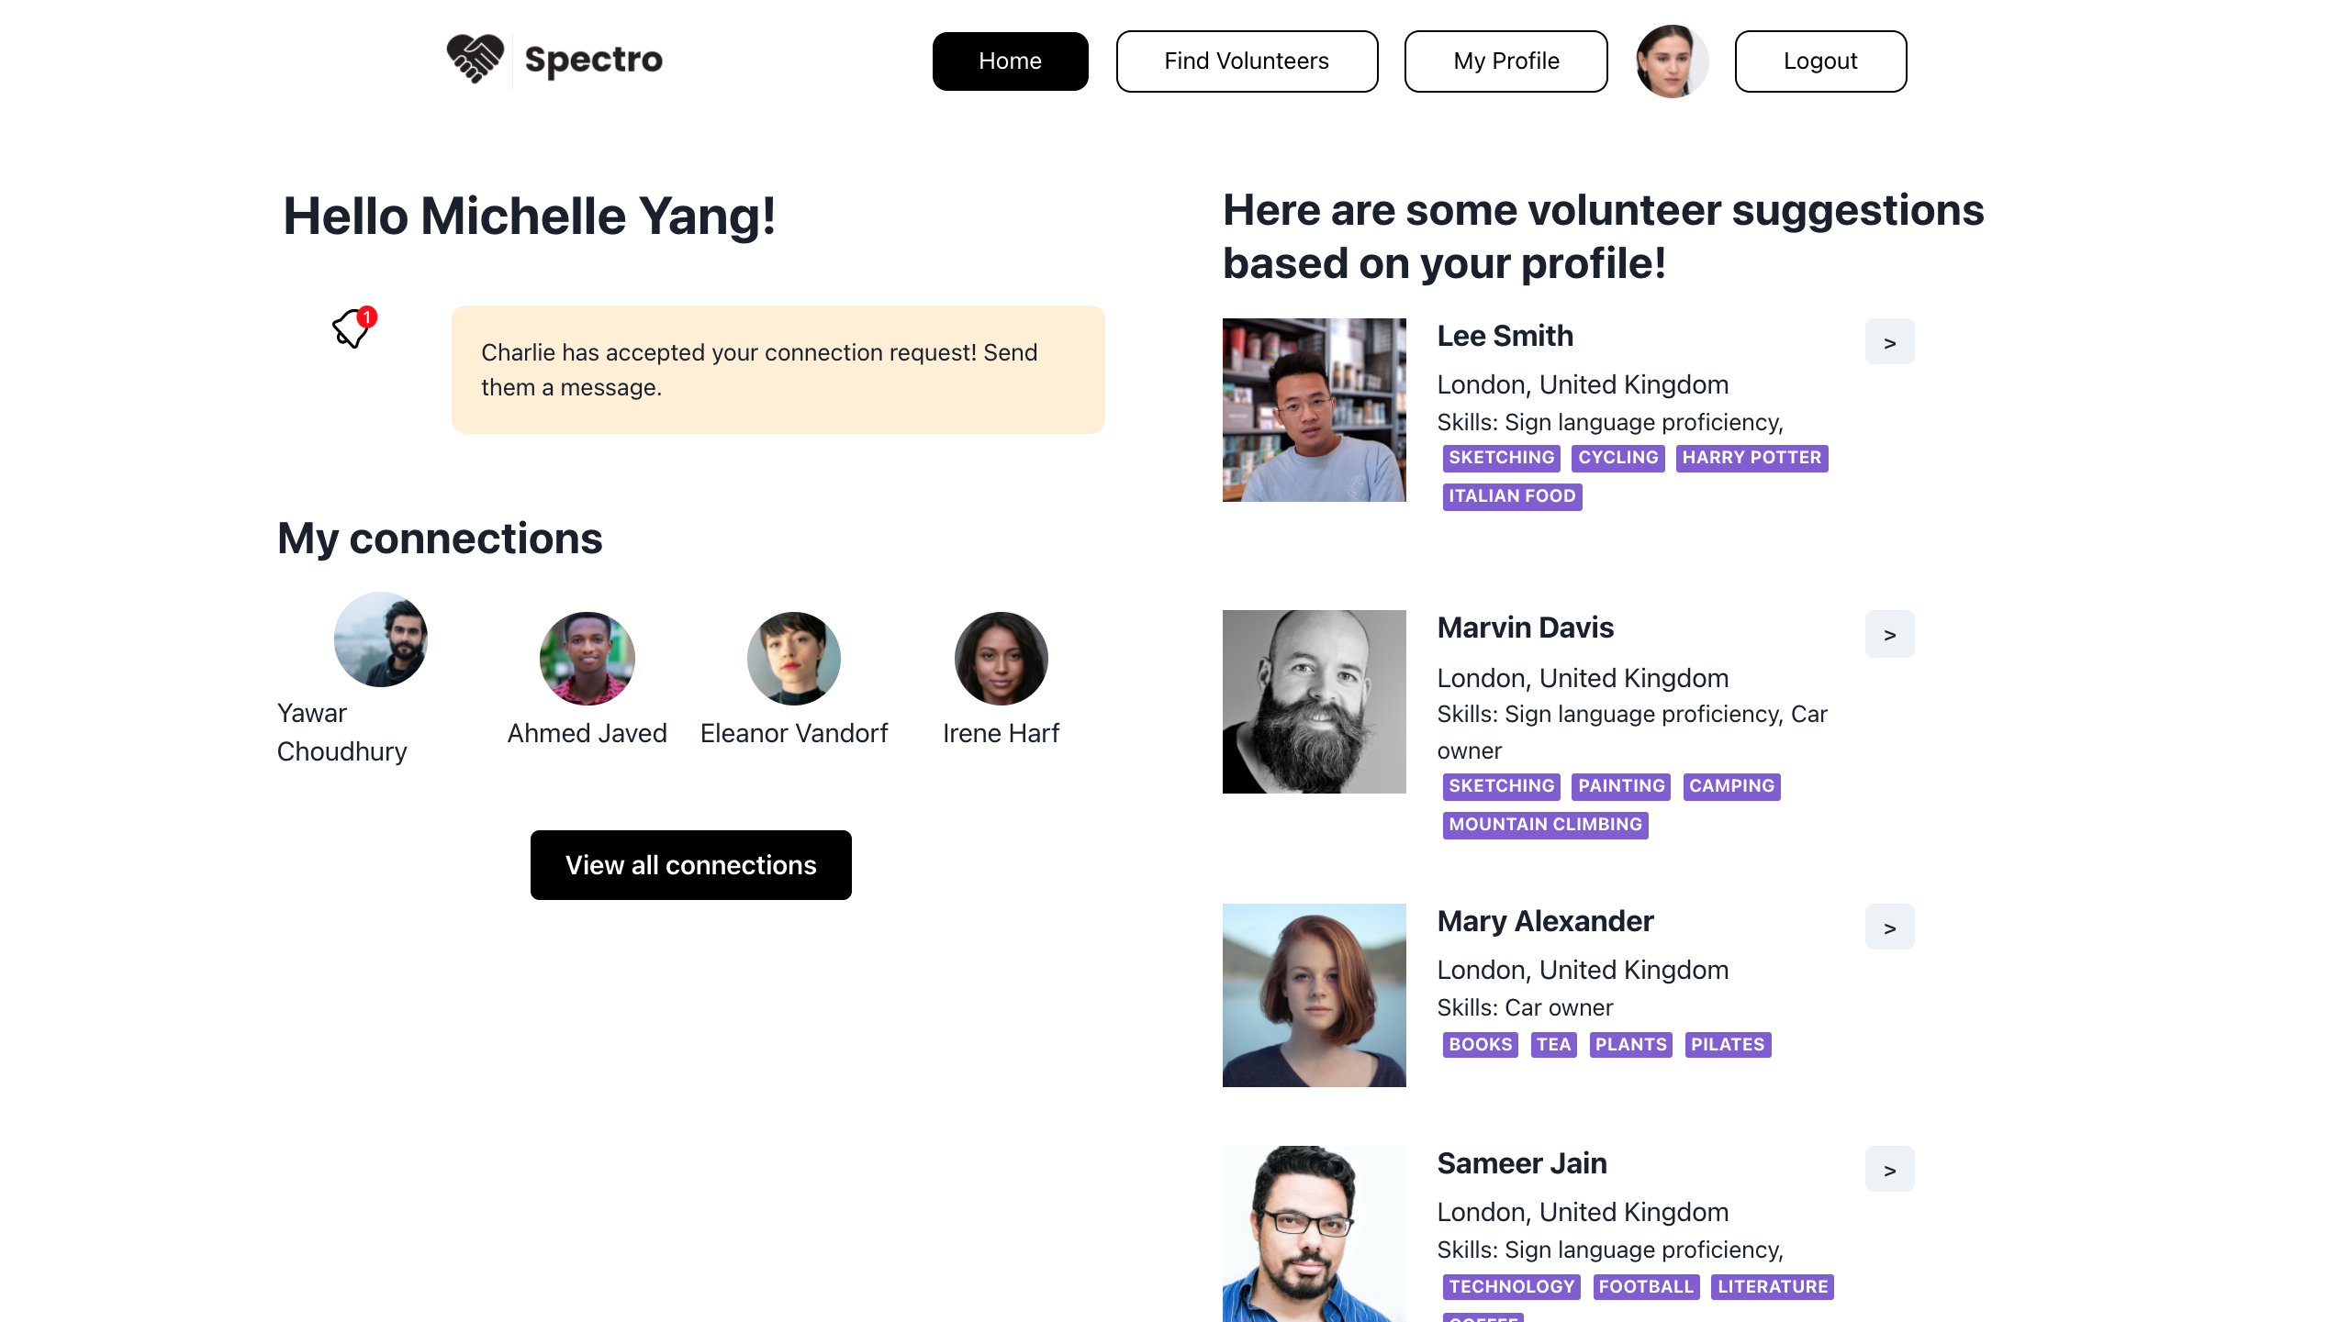Click the notification bell icon
Viewport: 2339px width, 1322px height.
coord(352,328)
